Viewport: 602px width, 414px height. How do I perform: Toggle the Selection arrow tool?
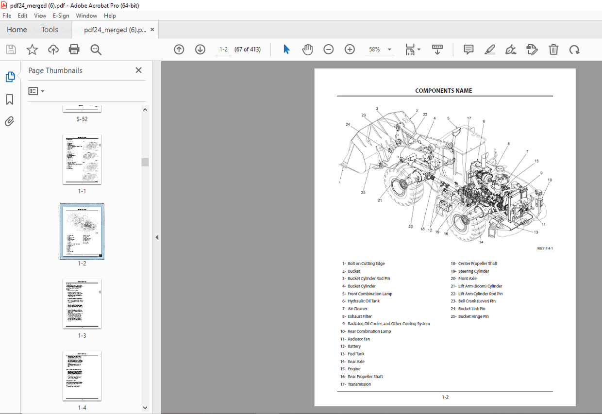(x=286, y=49)
